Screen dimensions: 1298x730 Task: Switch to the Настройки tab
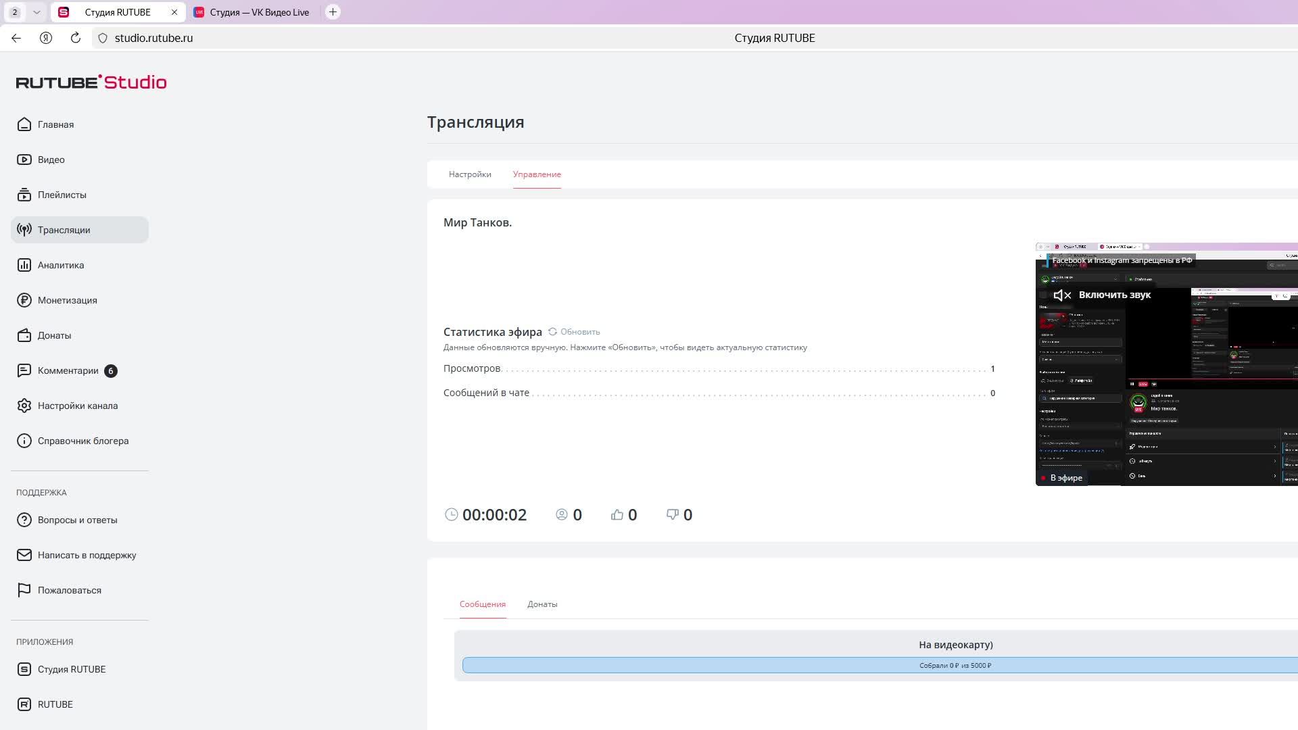[470, 174]
